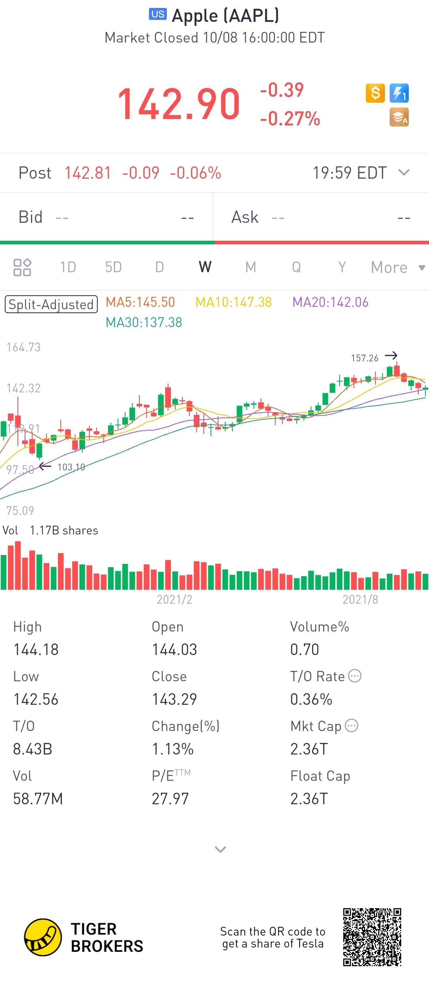Image resolution: width=429 pixels, height=1006 pixels.
Task: Tap the T/O Rate info bubble icon
Action: 355,676
